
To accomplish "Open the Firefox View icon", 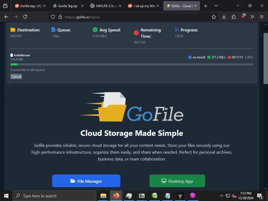I will pyautogui.click(x=5, y=6).
